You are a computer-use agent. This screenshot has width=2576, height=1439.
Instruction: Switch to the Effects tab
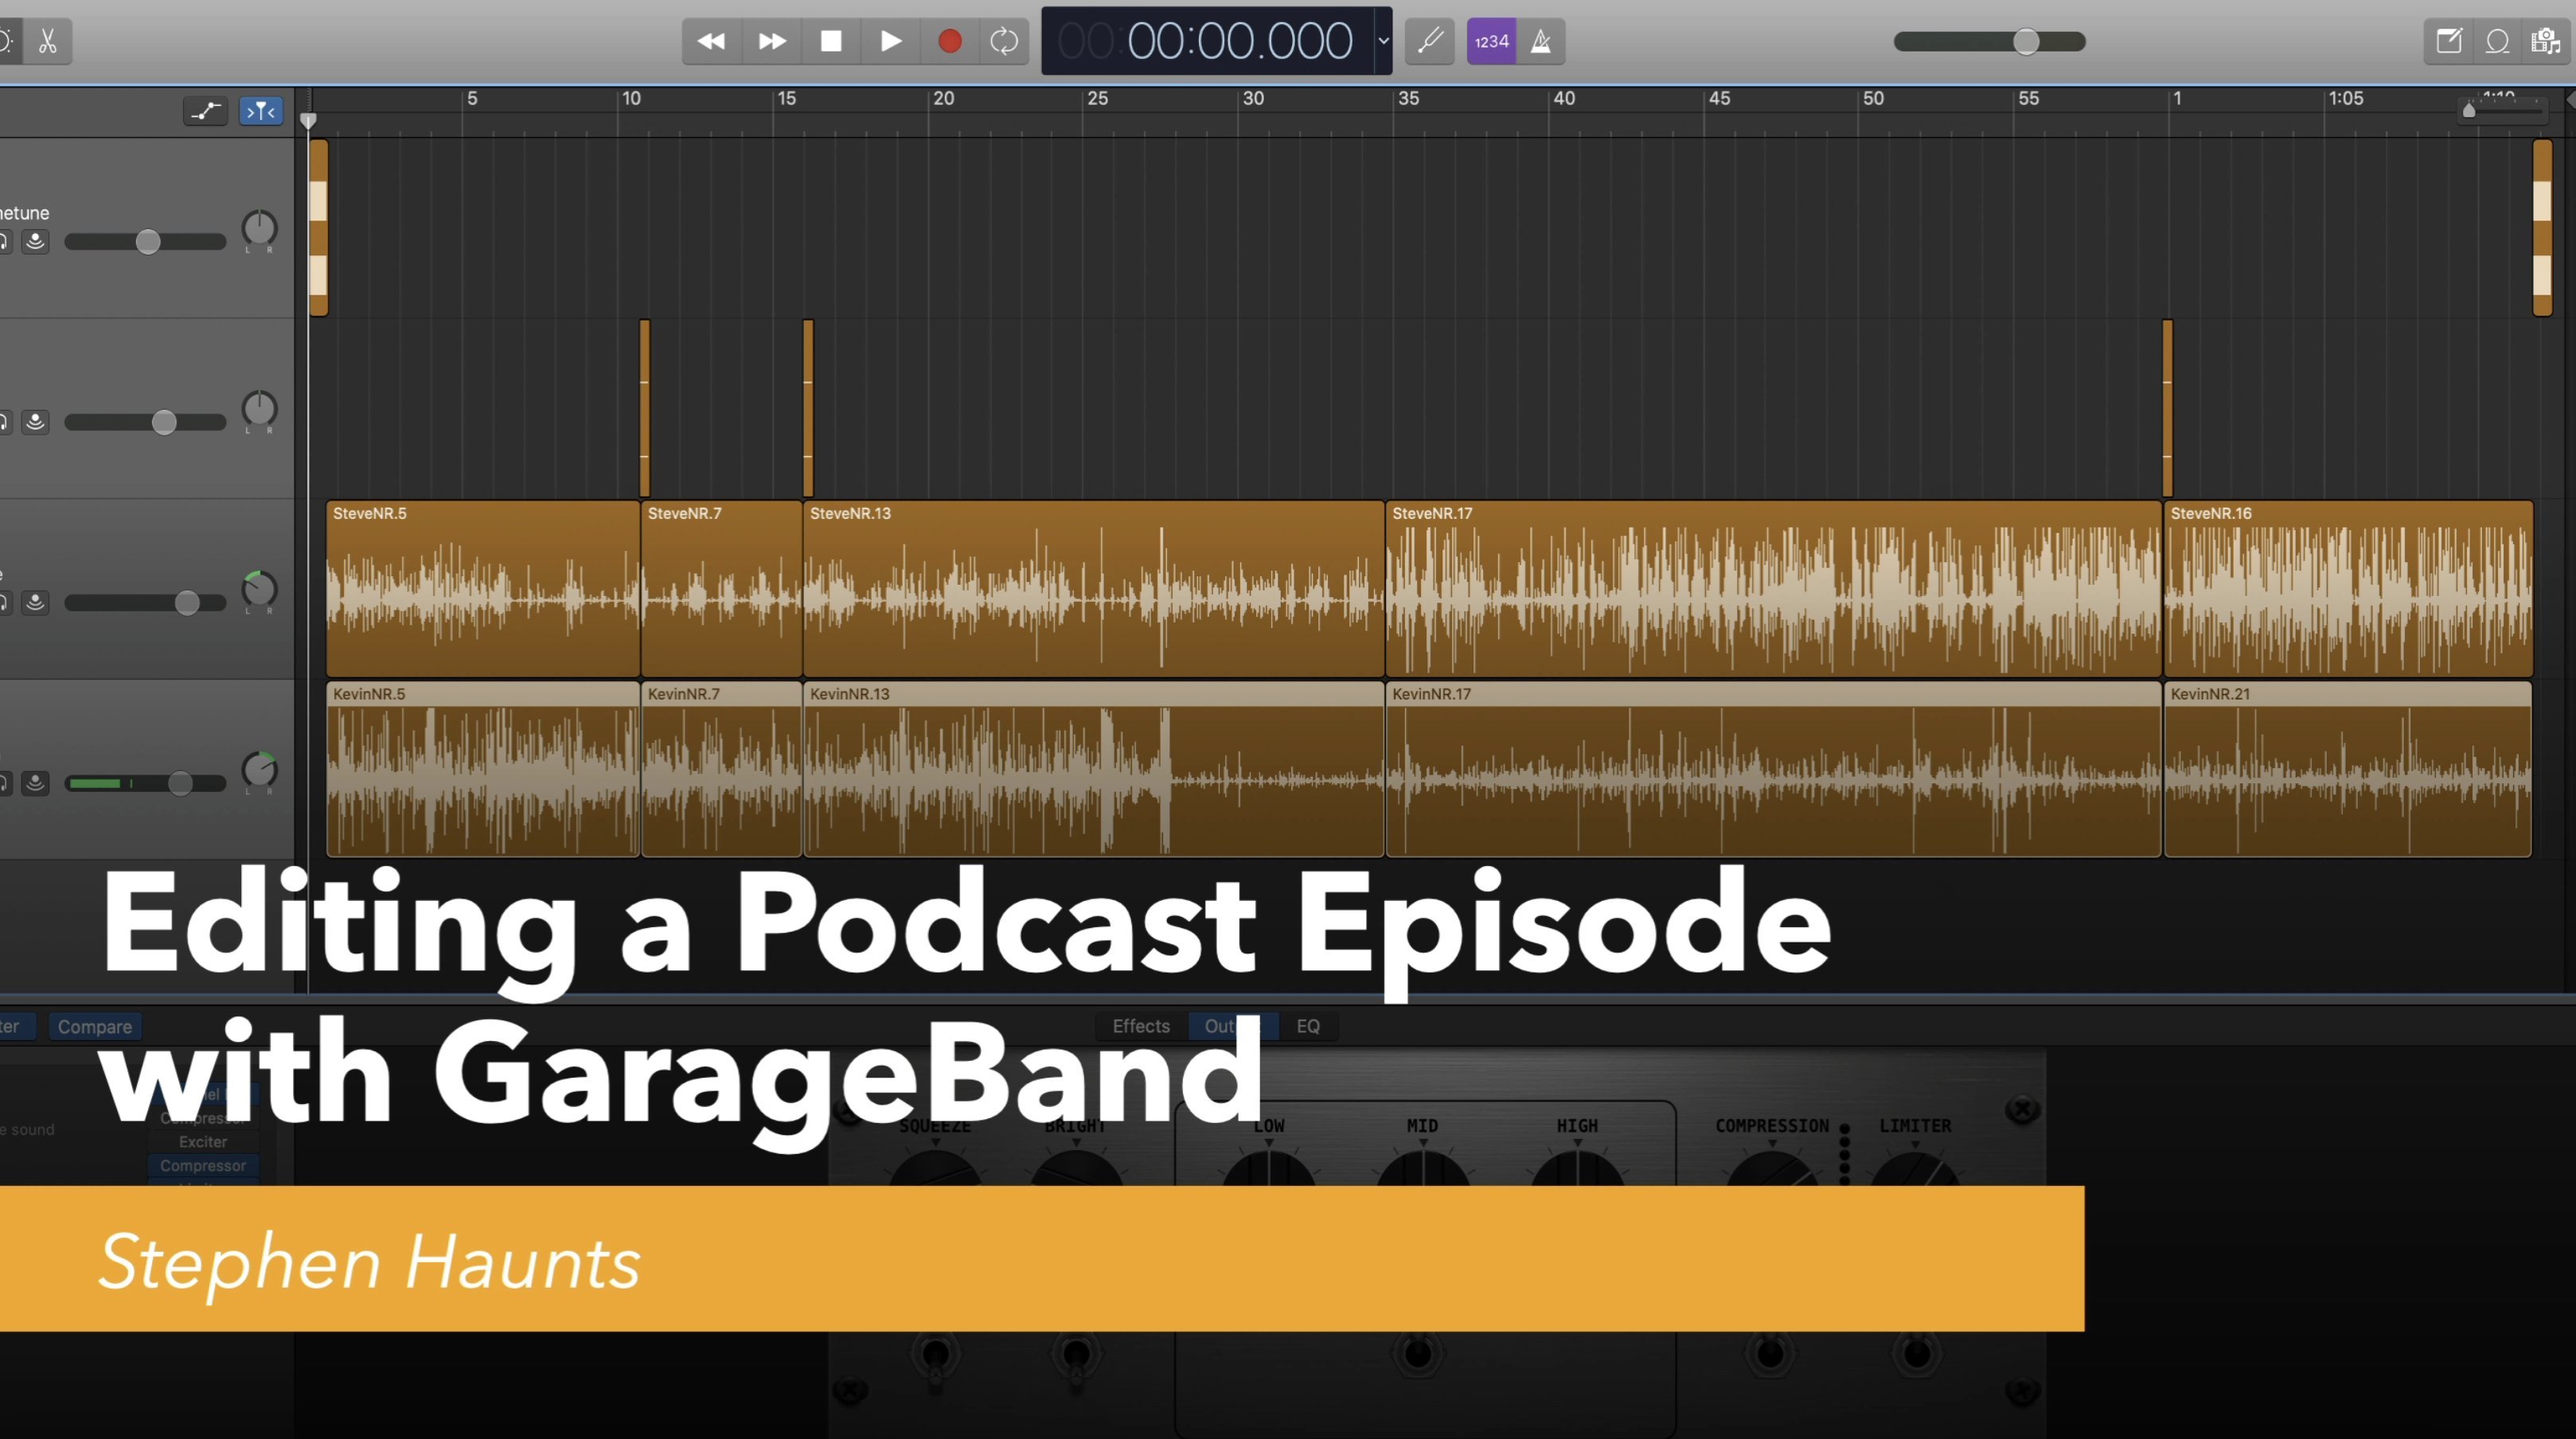pos(1140,1026)
